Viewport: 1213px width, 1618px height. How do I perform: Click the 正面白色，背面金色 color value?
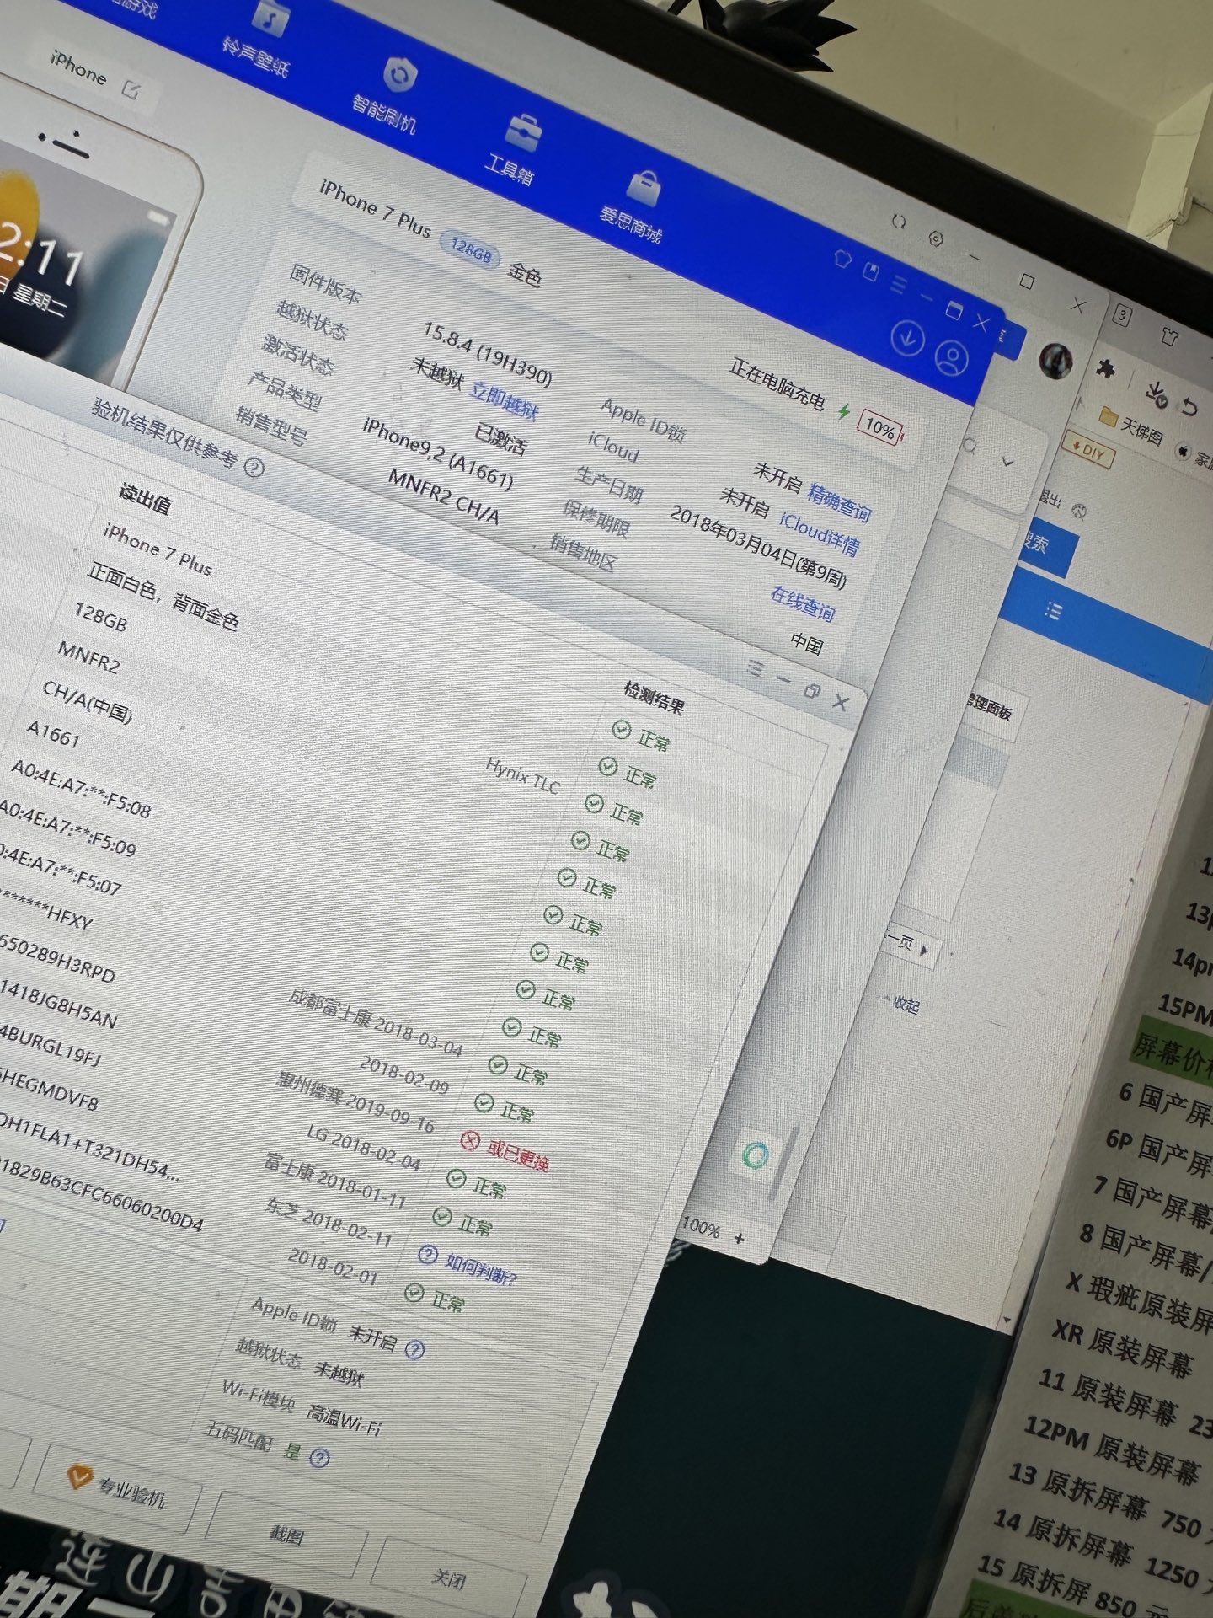(x=163, y=597)
